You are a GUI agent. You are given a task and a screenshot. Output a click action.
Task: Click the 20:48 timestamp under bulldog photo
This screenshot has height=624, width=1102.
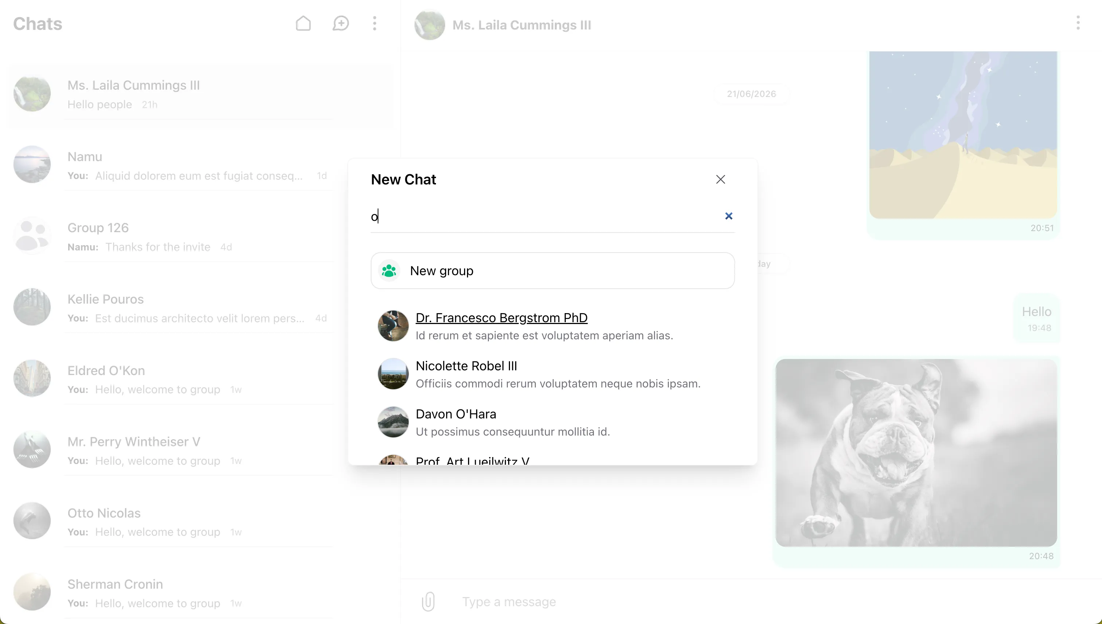1041,556
